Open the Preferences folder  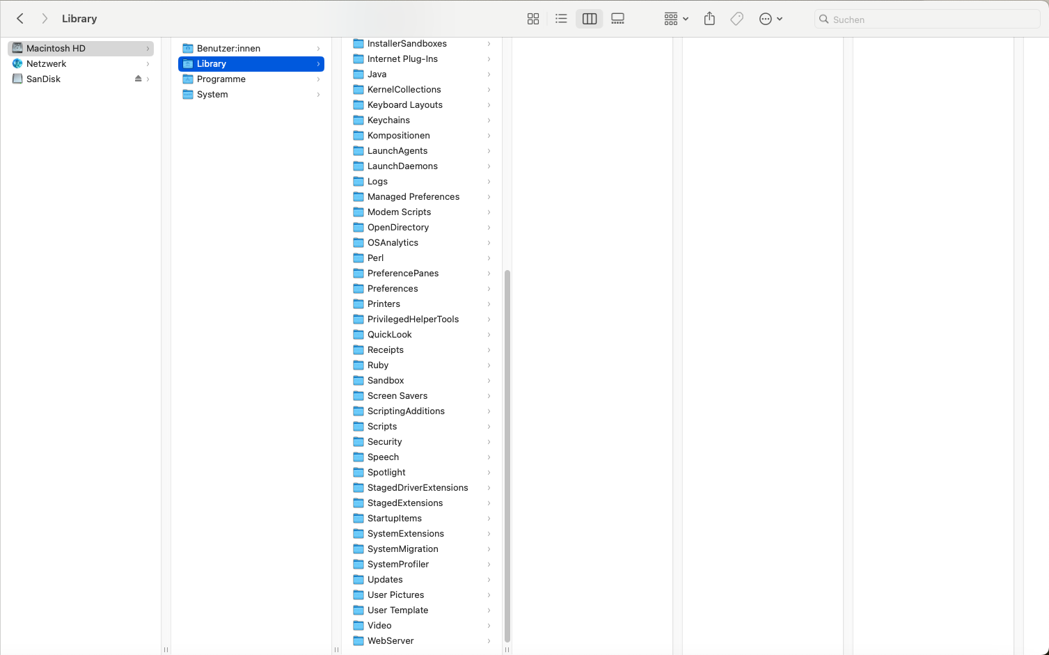pyautogui.click(x=422, y=288)
